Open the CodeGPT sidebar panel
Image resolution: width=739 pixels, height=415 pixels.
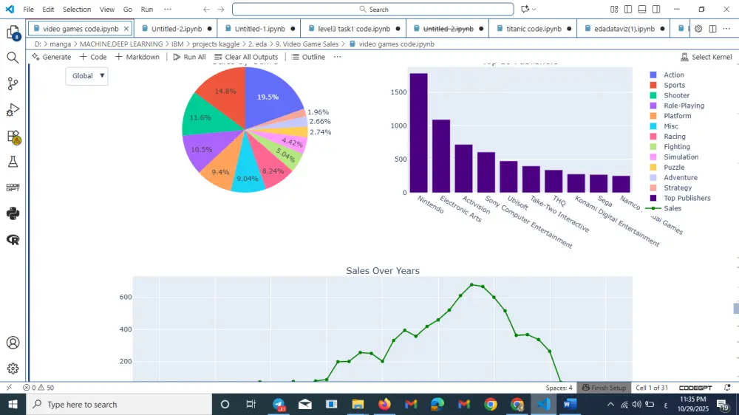(13, 188)
